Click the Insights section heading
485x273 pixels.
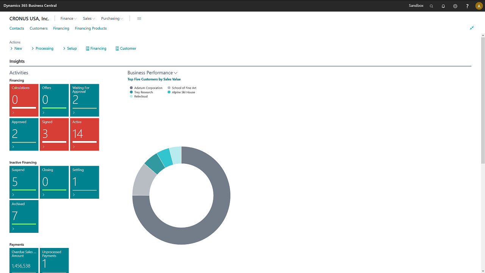click(x=17, y=61)
